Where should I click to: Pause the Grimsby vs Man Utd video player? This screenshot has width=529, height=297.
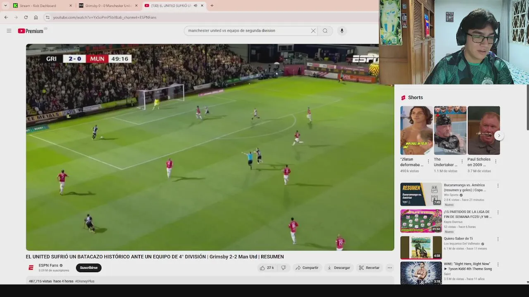point(210,147)
